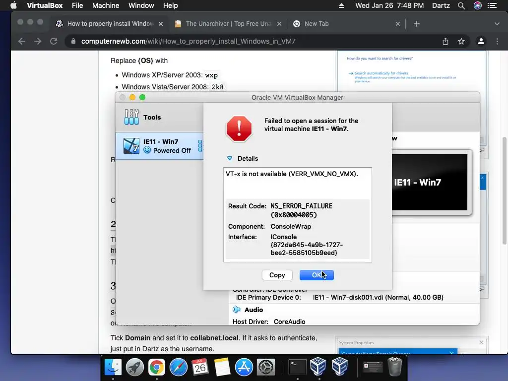Open Finder from the Dock
508x381 pixels.
pyautogui.click(x=113, y=367)
